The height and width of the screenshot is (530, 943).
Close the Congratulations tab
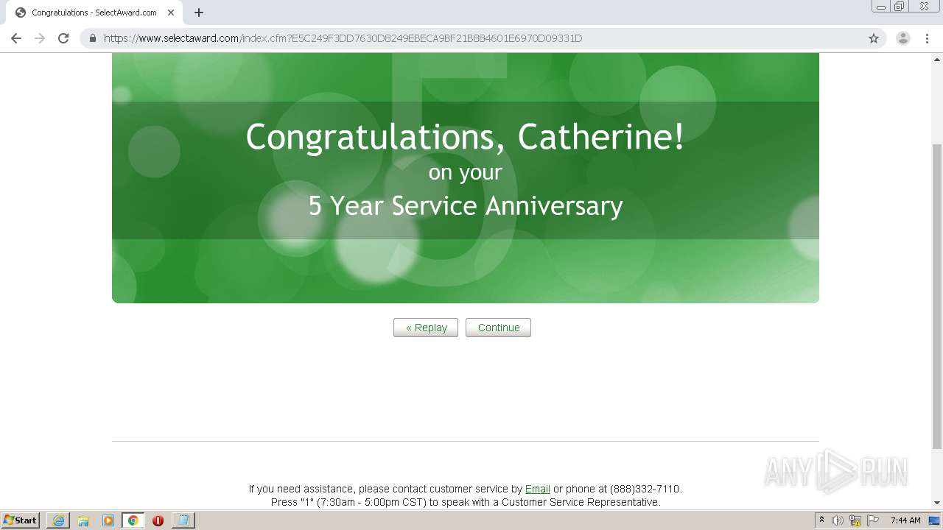click(x=171, y=13)
